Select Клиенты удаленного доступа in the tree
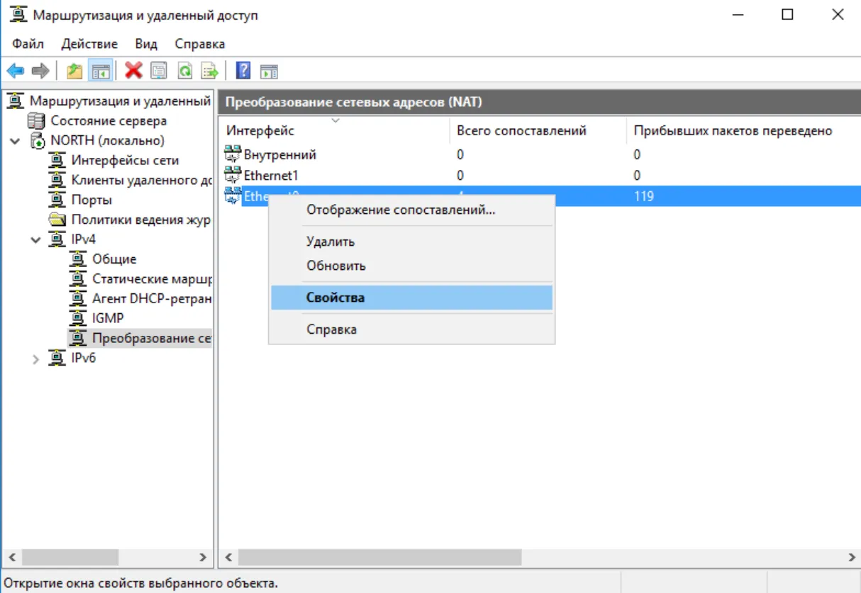 click(x=141, y=181)
